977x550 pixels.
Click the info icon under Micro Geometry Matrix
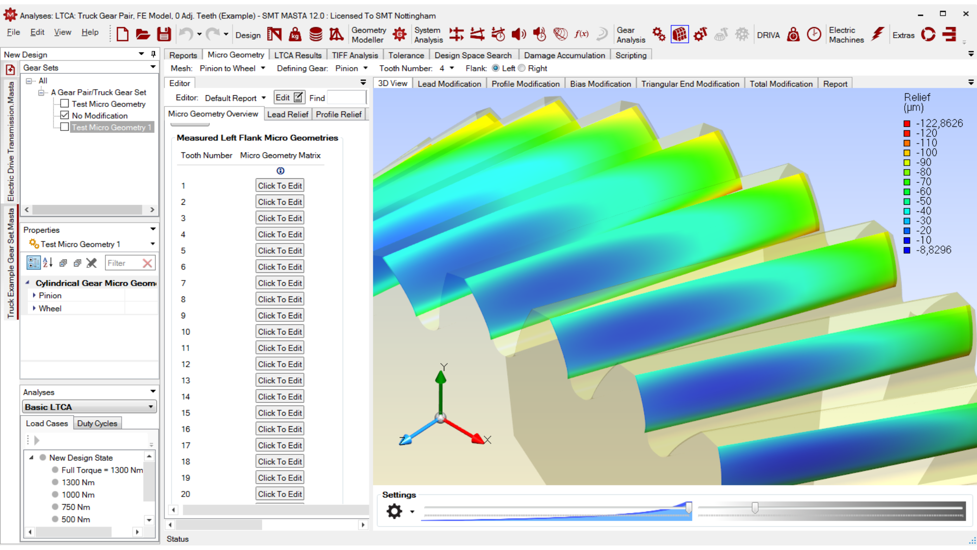tap(280, 171)
